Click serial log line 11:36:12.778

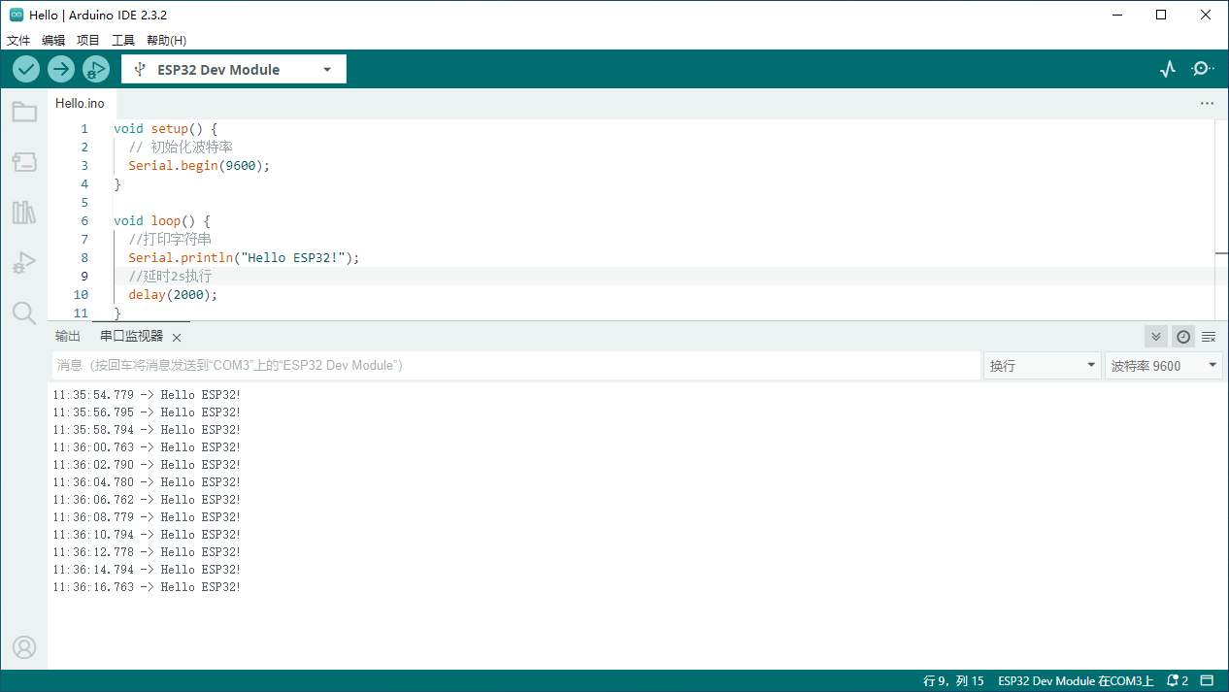[x=147, y=552]
